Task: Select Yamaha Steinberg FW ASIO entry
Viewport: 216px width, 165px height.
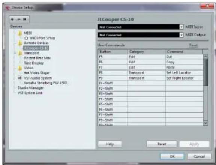Action: [46, 83]
